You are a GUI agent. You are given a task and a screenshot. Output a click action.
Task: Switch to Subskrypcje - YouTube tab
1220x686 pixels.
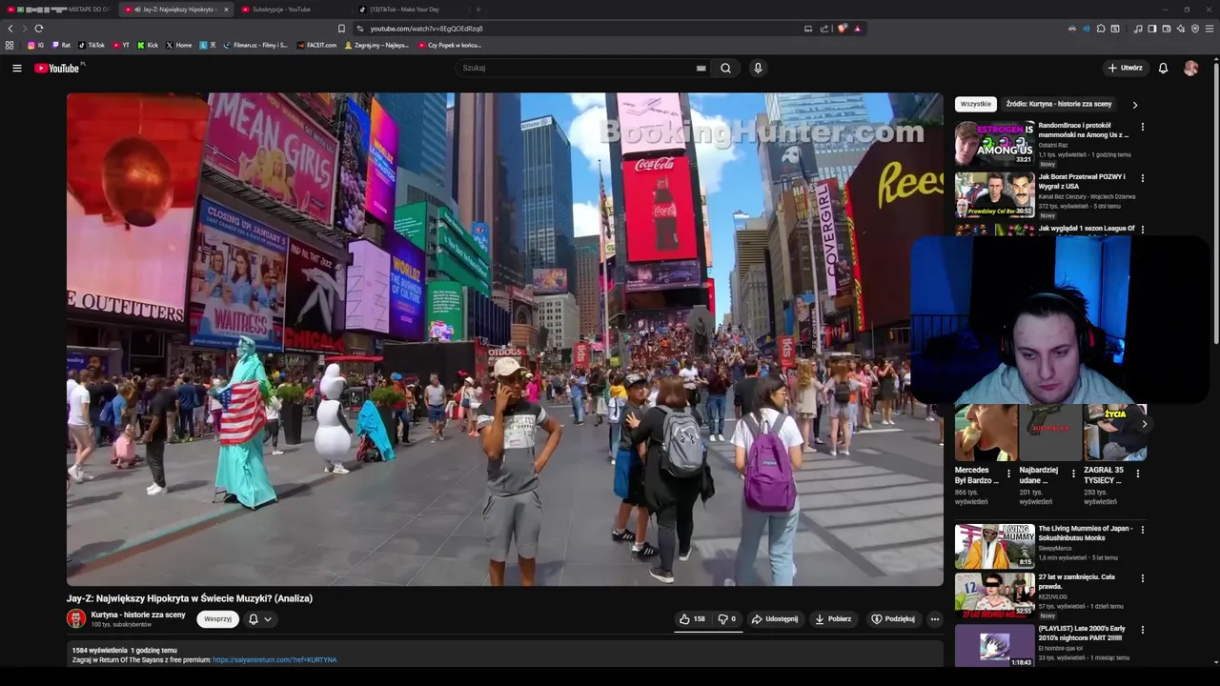tap(281, 10)
